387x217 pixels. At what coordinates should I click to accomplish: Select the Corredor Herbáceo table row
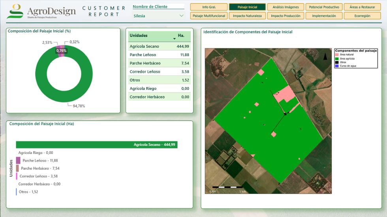coord(159,97)
